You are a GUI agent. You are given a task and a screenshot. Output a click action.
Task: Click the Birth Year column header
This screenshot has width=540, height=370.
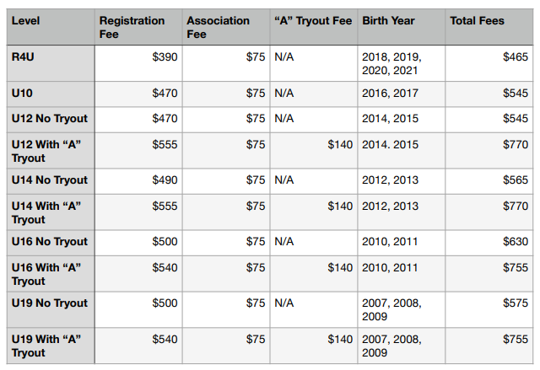402,27
